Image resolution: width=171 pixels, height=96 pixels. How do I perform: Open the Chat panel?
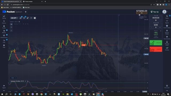click(x=4, y=41)
